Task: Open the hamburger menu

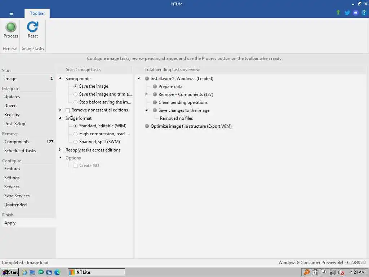Action: point(11,13)
